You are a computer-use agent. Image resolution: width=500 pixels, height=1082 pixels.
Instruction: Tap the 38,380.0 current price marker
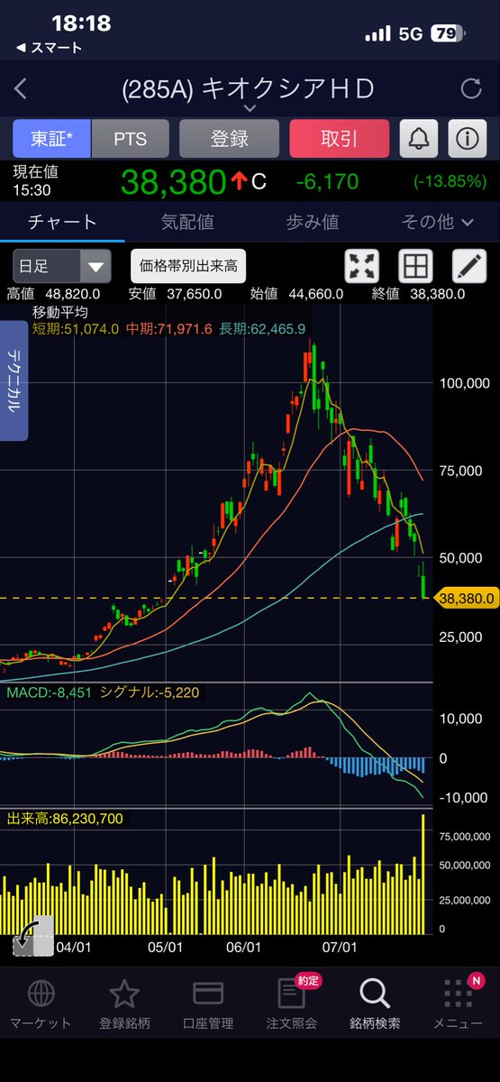467,598
